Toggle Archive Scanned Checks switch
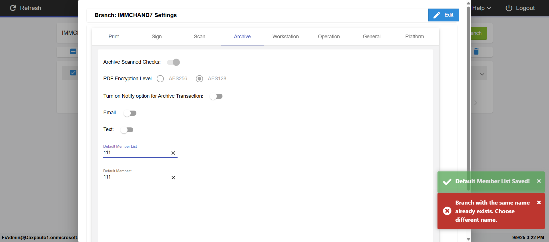 [174, 62]
